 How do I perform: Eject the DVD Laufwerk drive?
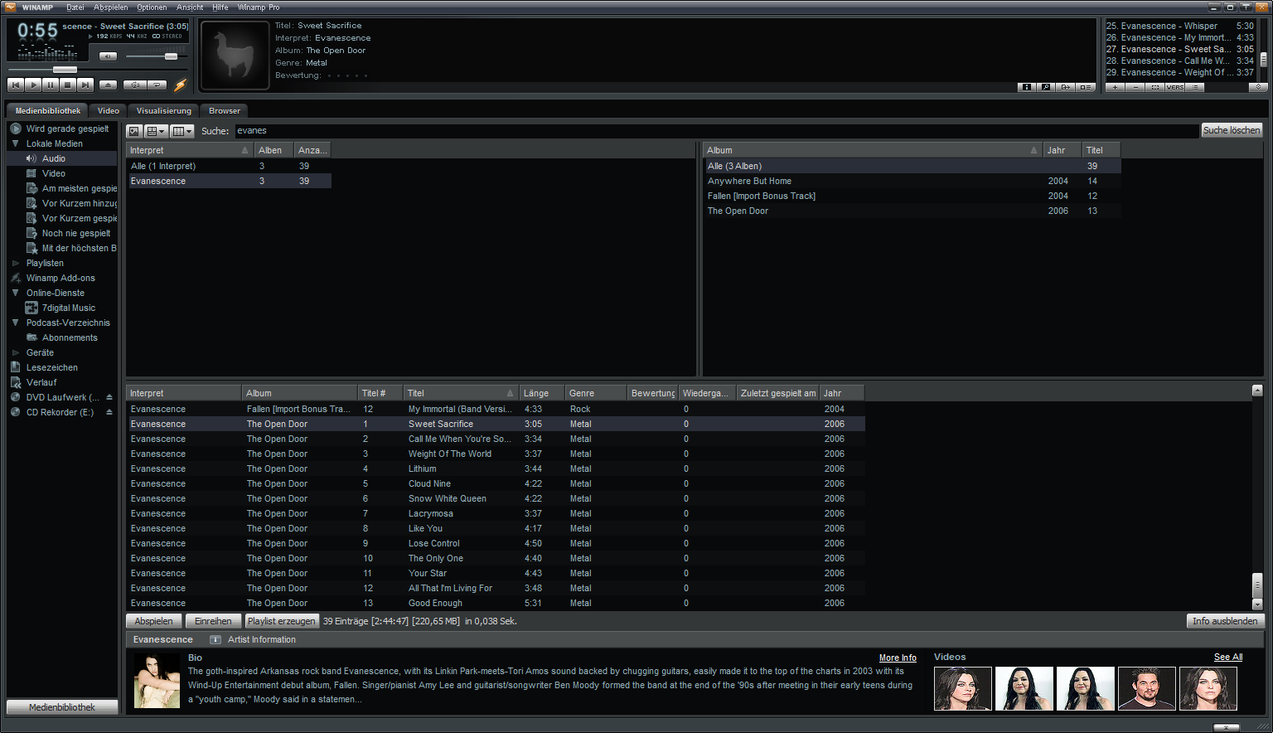(x=109, y=397)
